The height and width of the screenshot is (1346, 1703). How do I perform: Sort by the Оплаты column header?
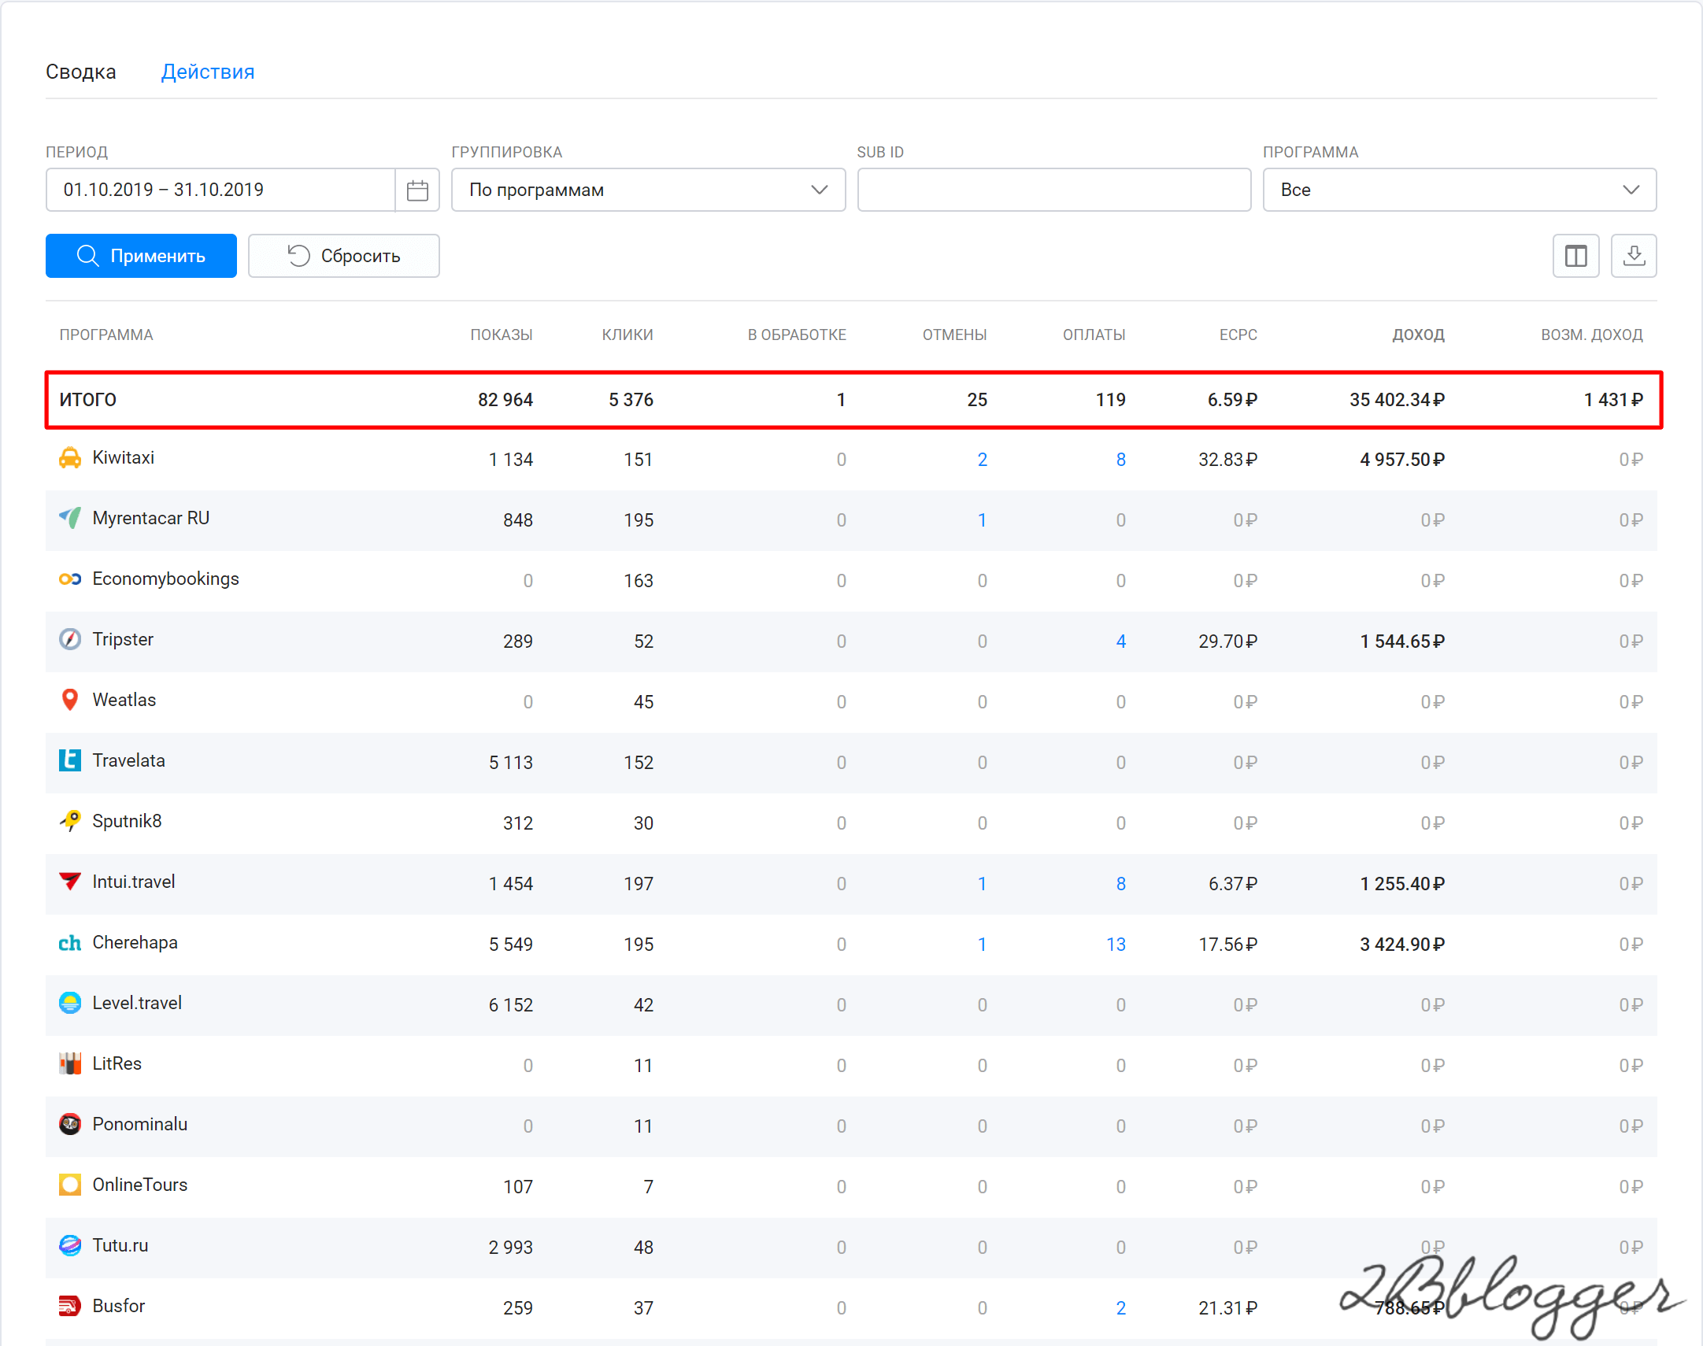[x=1094, y=335]
